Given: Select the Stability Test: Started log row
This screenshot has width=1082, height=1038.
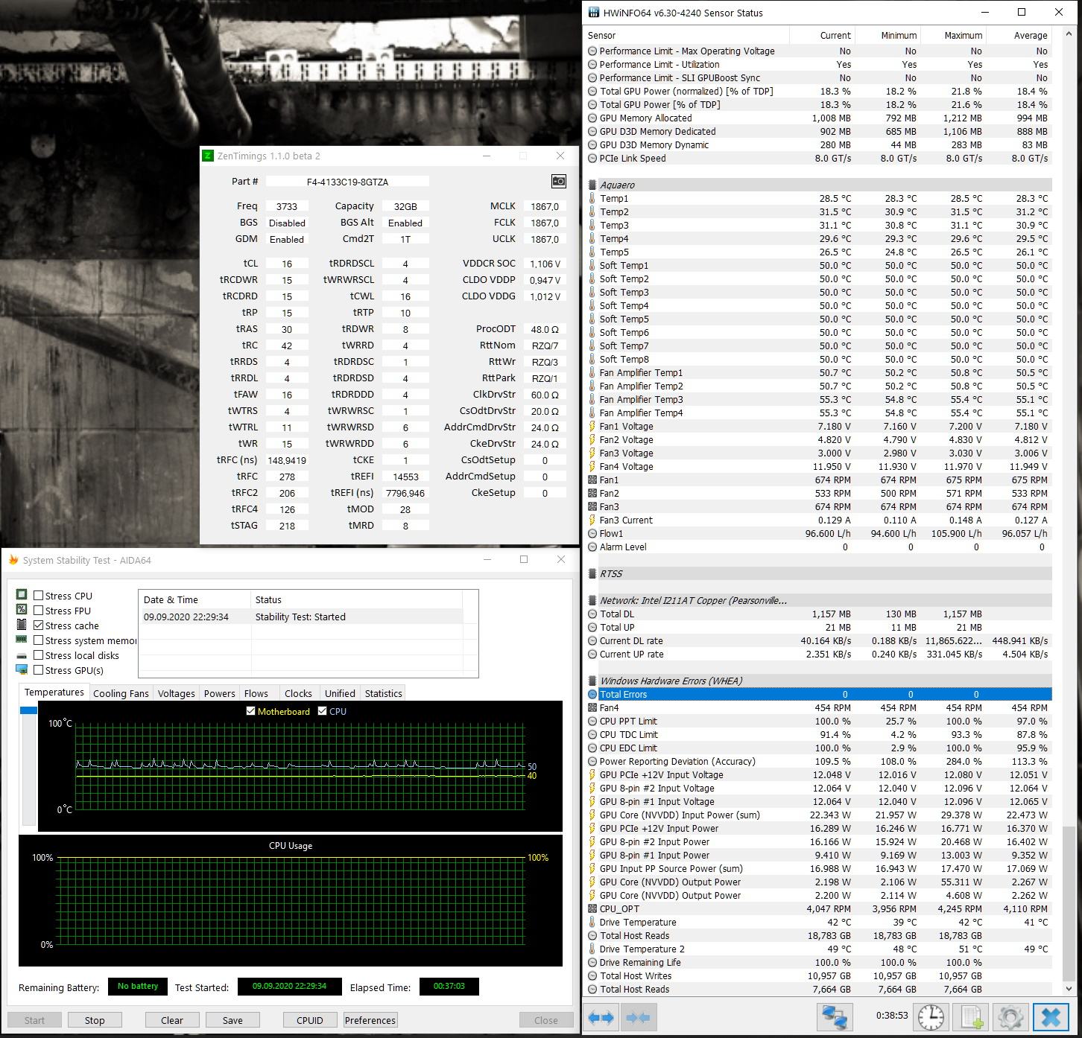Looking at the screenshot, I should 302,617.
